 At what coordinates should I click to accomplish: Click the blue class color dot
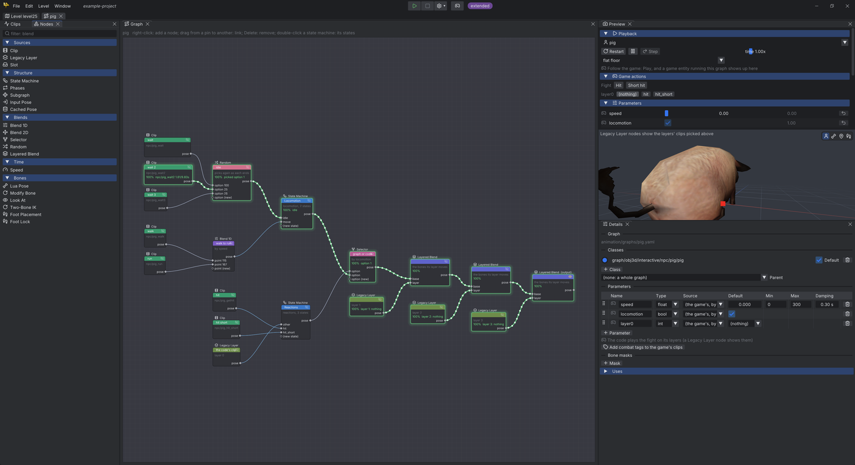pyautogui.click(x=605, y=260)
